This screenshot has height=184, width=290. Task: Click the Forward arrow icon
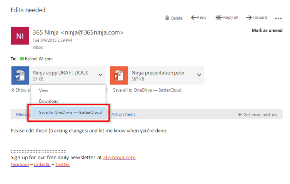(x=249, y=18)
